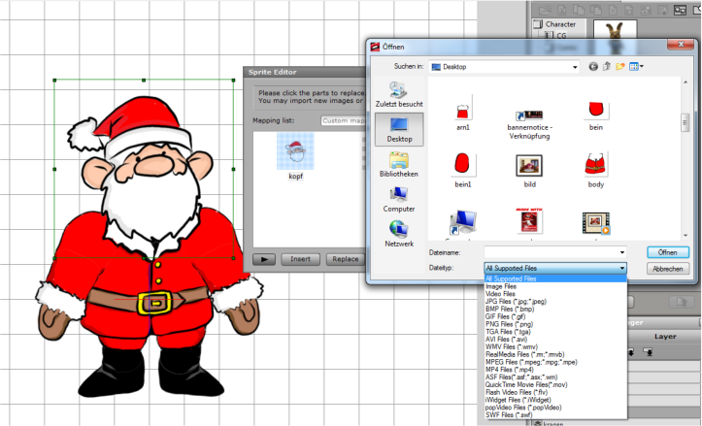Viewport: 702px width, 426px height.
Task: Go back using the dialog's back arrow
Action: tap(592, 67)
